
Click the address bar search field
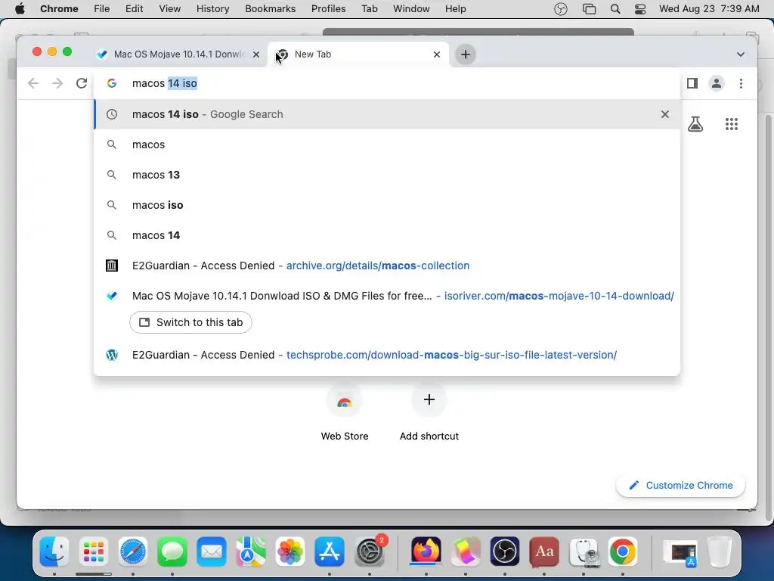pyautogui.click(x=387, y=83)
